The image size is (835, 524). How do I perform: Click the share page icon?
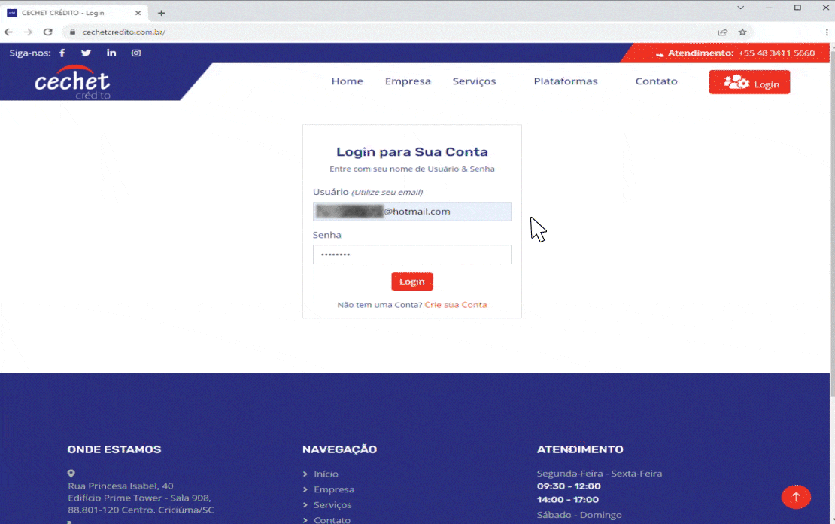[x=722, y=32]
